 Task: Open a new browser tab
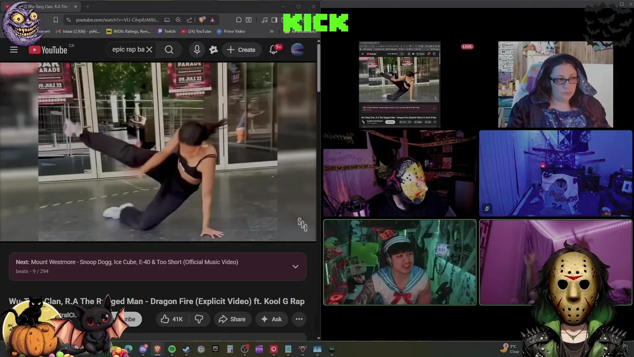(88, 6)
